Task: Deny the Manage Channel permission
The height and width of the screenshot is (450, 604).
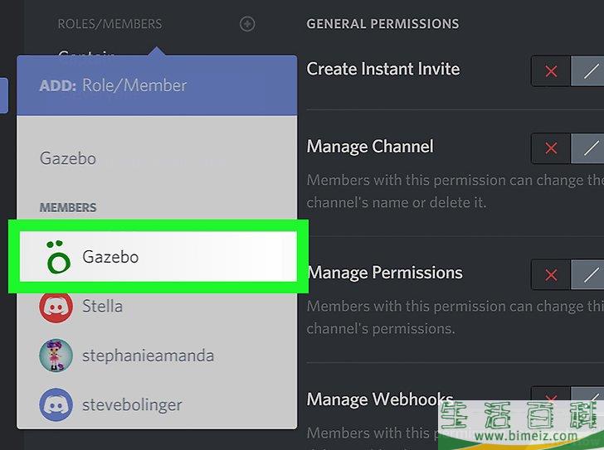Action: click(551, 149)
